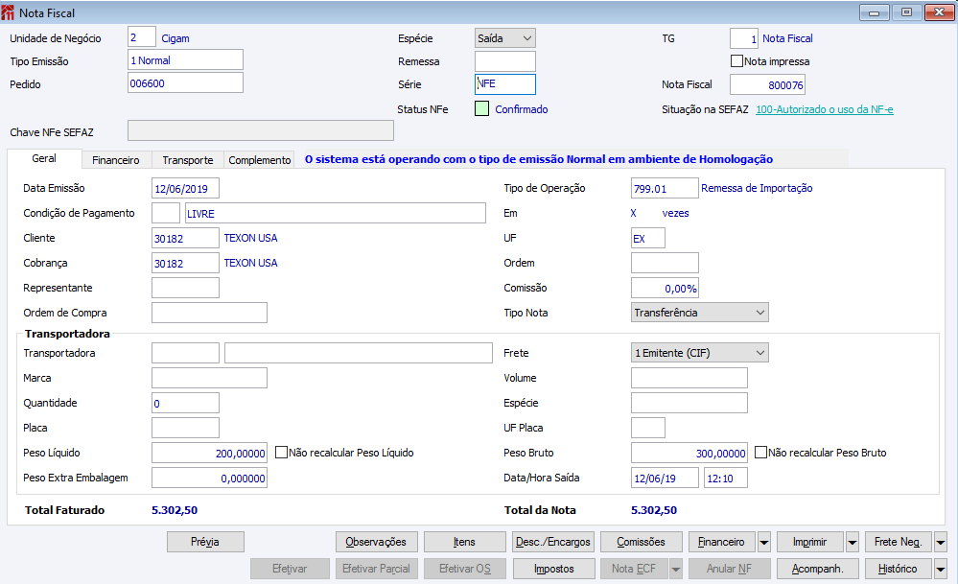The width and height of the screenshot is (958, 584).
Task: Enable Não recalcular Peso Bruto
Action: point(760,453)
